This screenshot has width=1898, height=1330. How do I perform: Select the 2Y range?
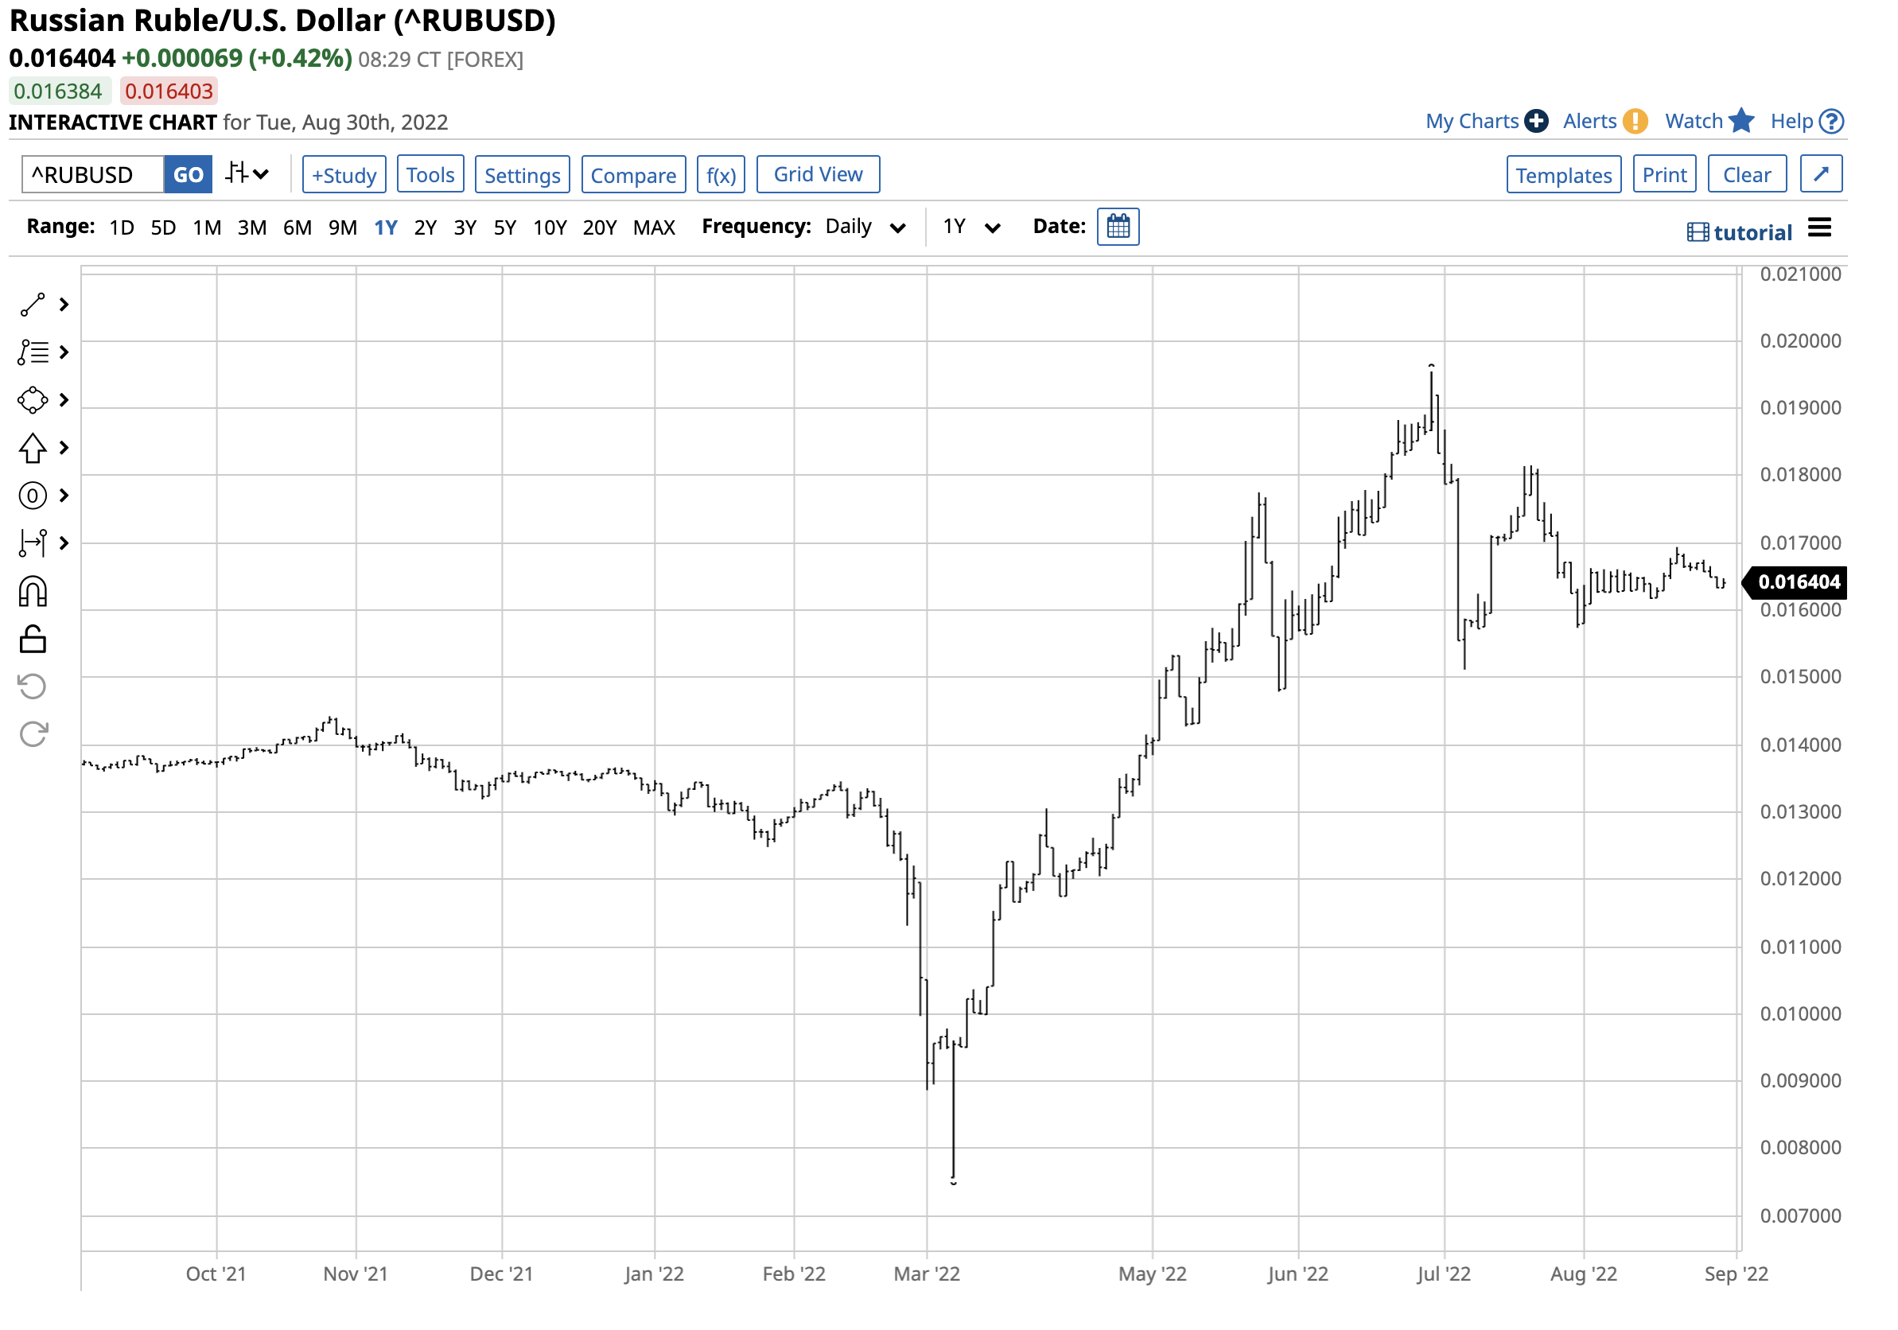[425, 227]
